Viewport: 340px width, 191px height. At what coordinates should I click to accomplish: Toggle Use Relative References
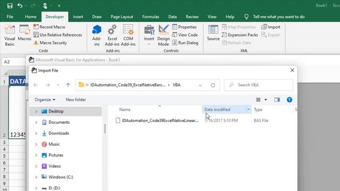[x=58, y=35]
